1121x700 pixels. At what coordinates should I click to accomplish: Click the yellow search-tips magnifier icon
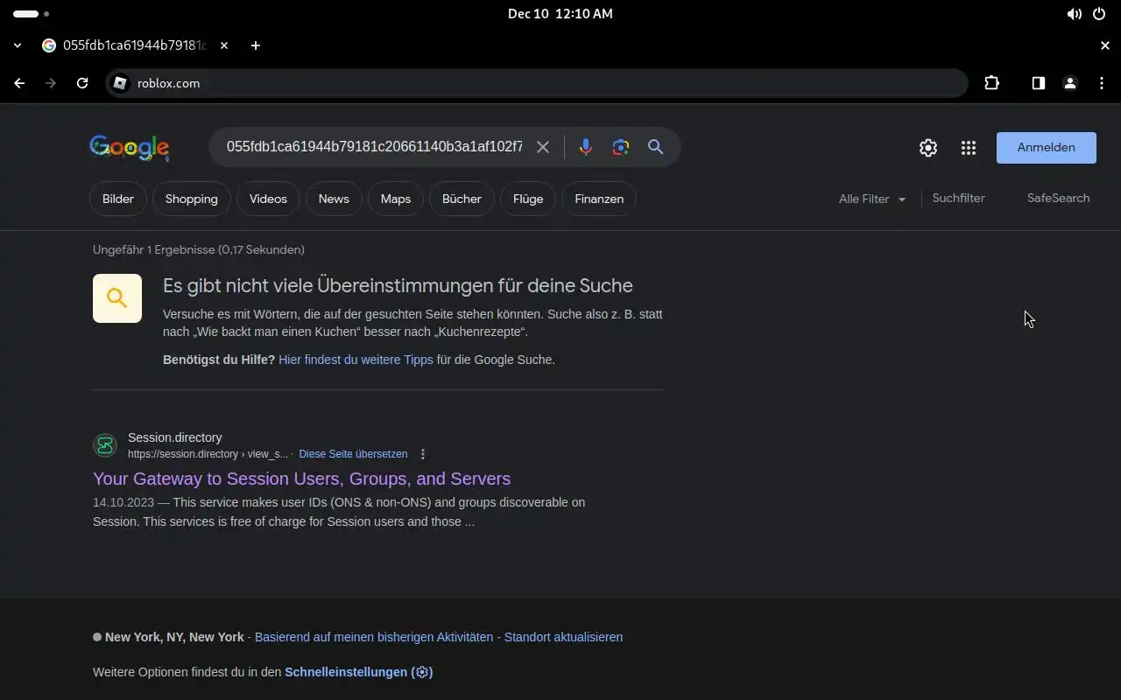pyautogui.click(x=117, y=298)
